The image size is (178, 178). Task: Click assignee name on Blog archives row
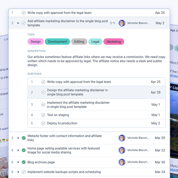point(138,162)
